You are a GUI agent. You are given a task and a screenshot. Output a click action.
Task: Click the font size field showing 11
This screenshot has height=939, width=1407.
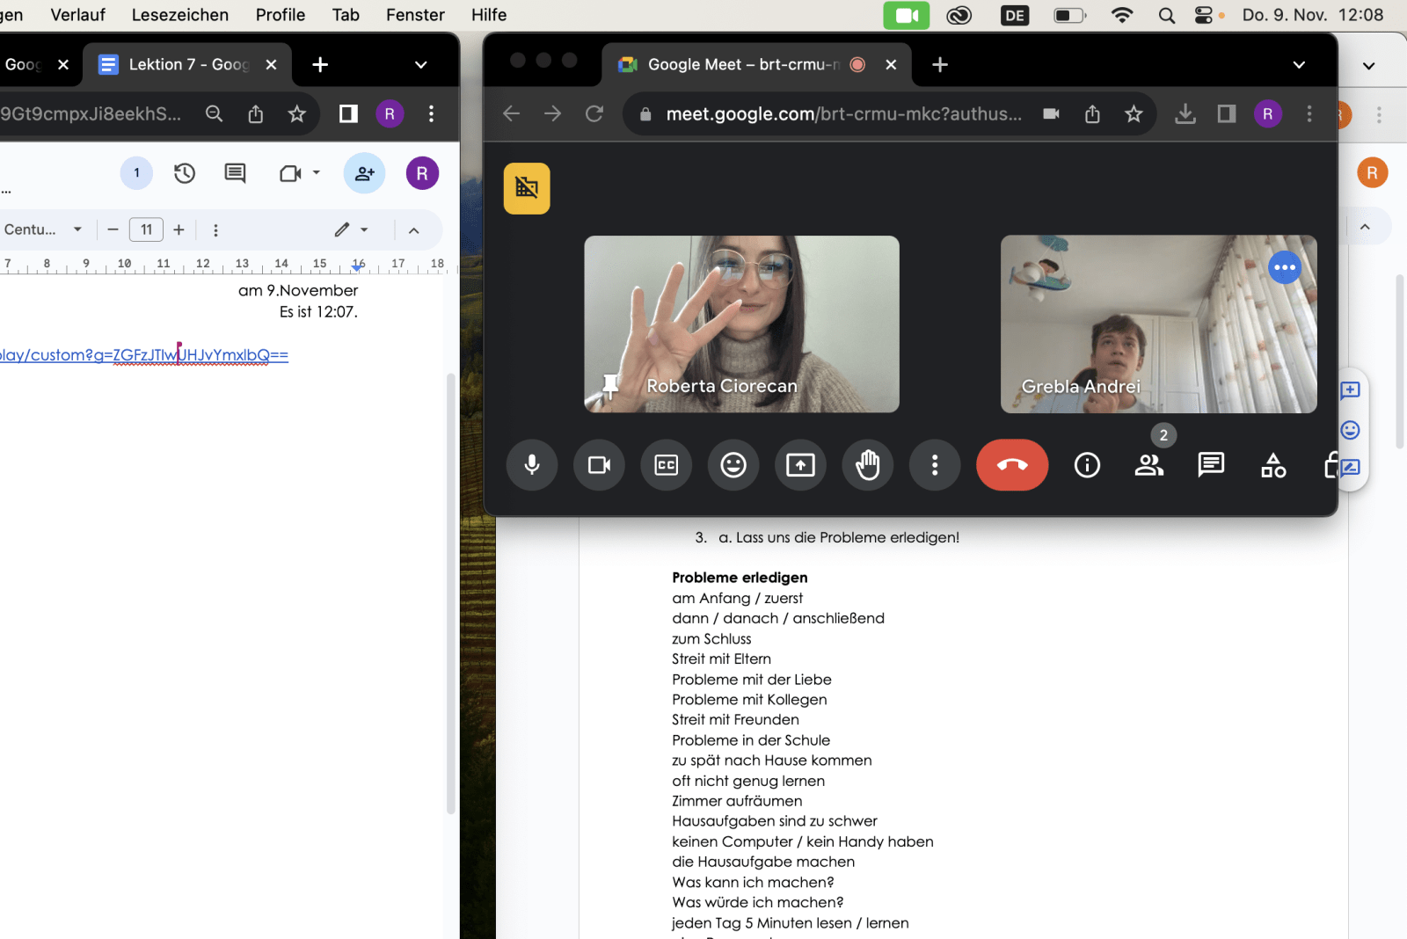(x=146, y=229)
